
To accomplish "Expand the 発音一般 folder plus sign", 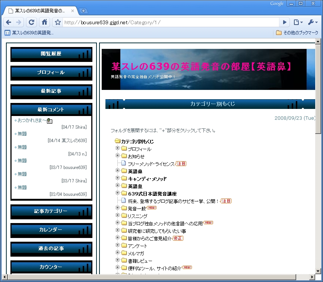I will click(117, 208).
